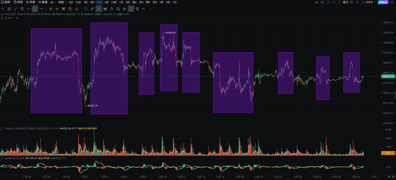The image size is (396, 180).
Task: Select the ruler measure tool
Action: point(92,9)
